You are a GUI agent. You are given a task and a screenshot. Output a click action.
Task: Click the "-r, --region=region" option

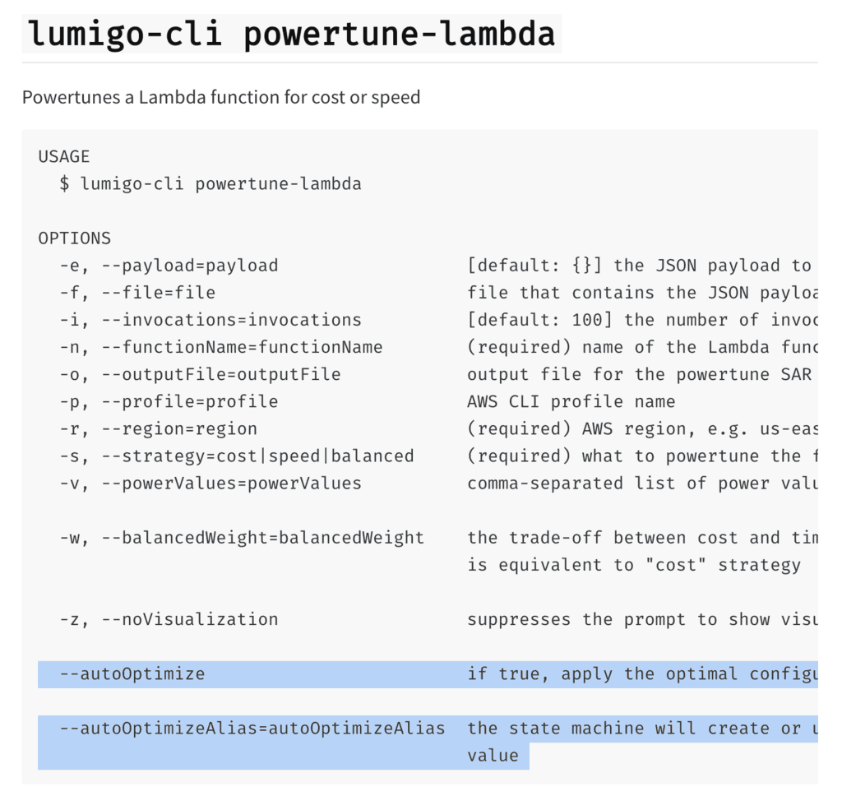[x=158, y=428]
